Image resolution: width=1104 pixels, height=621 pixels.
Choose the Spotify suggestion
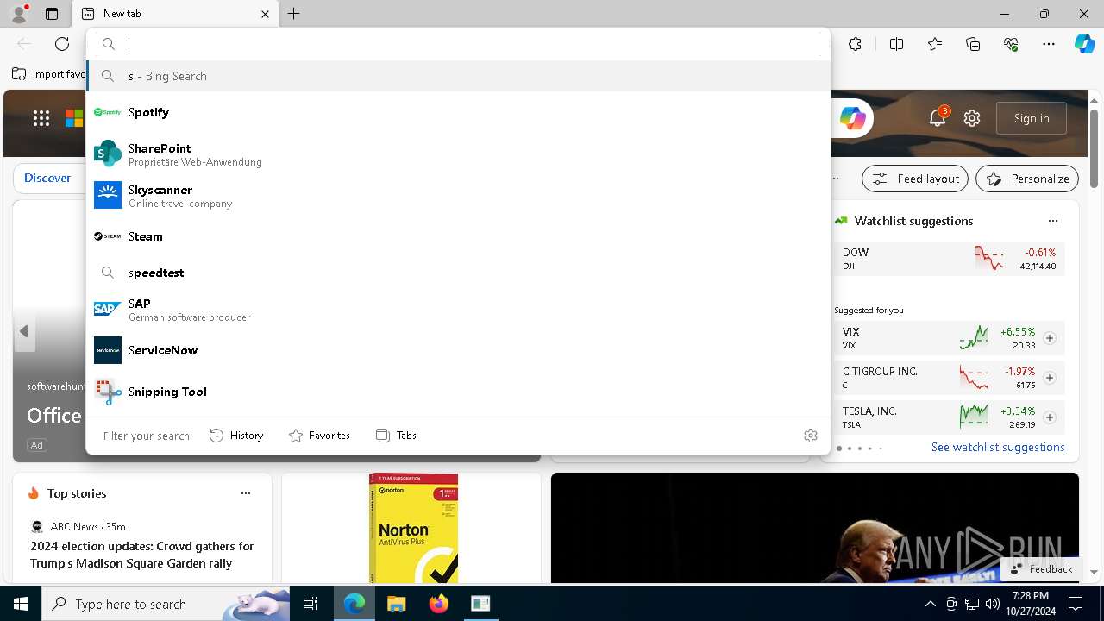[x=458, y=112]
